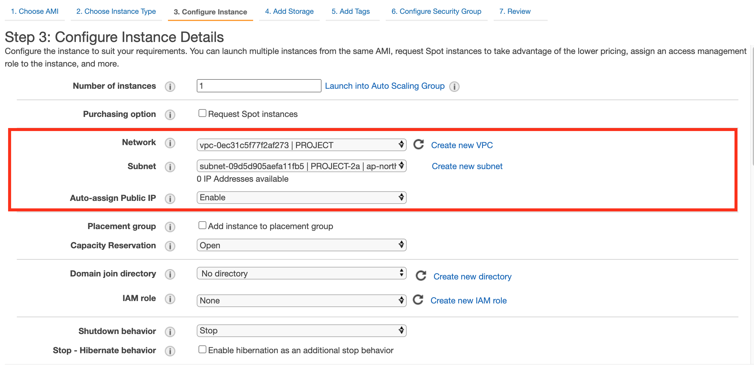Show the info tooltip for Shutdown behavior
Screen dimensions: 754x367
[x=170, y=332]
